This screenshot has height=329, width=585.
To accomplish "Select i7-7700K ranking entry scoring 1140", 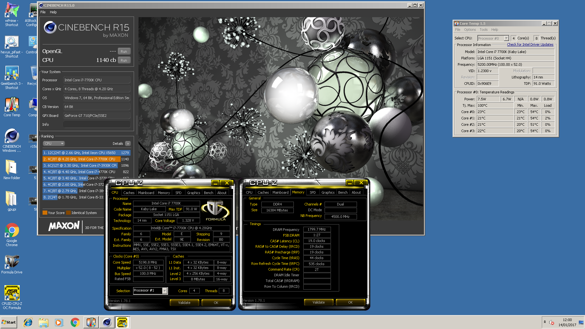I will (x=86, y=159).
